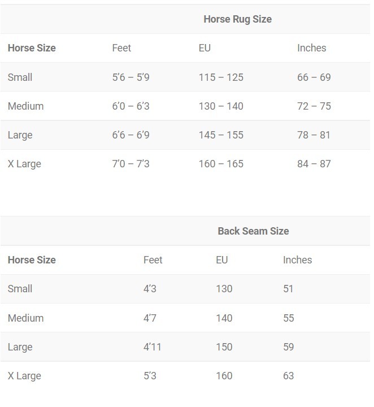
Task: Click the 4'3 back seam feet value
Action: 150,289
